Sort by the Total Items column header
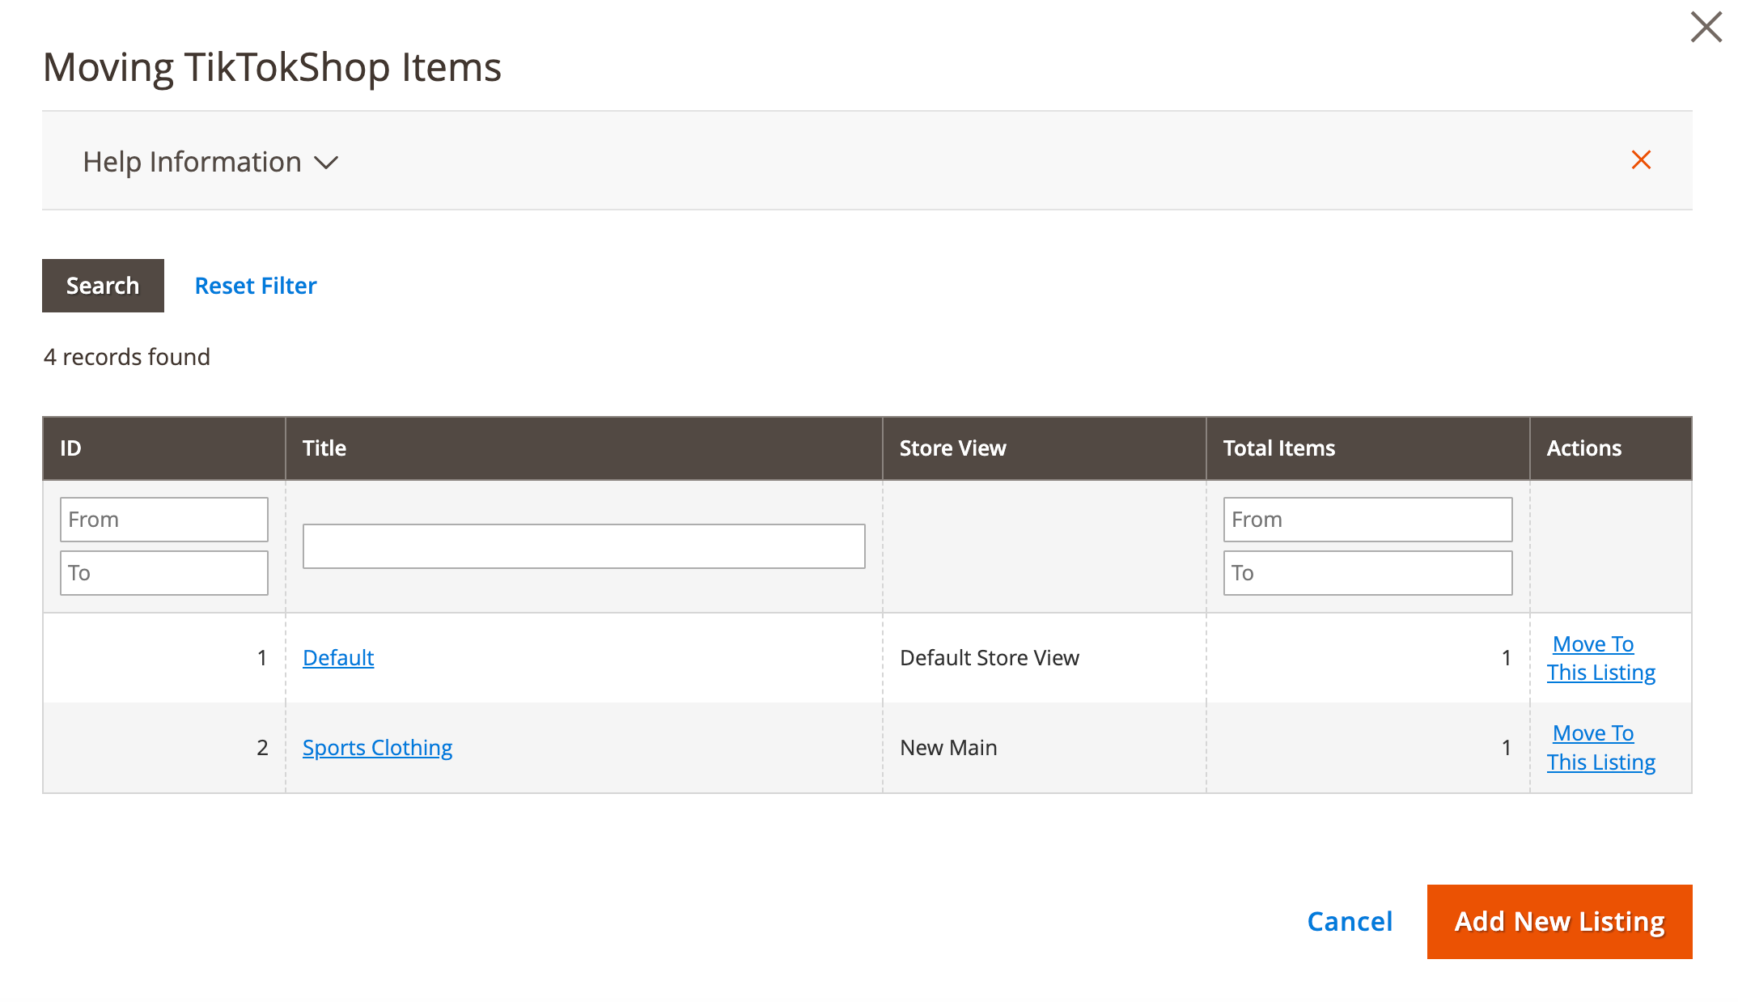 coord(1278,448)
